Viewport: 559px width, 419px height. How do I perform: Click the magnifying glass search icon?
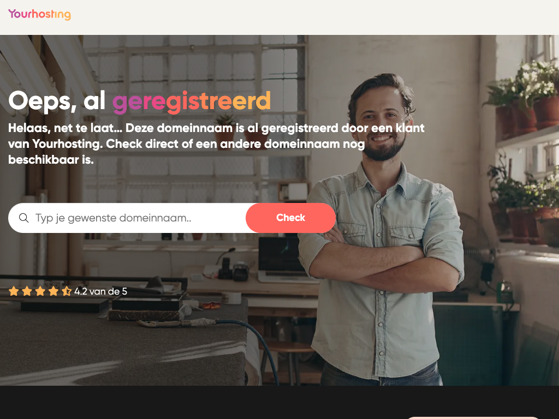[24, 218]
